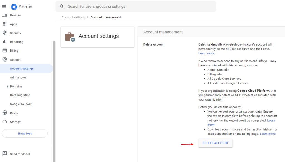Open Devices via its sidebar icon
This screenshot has width=285, height=162.
point(4,15)
